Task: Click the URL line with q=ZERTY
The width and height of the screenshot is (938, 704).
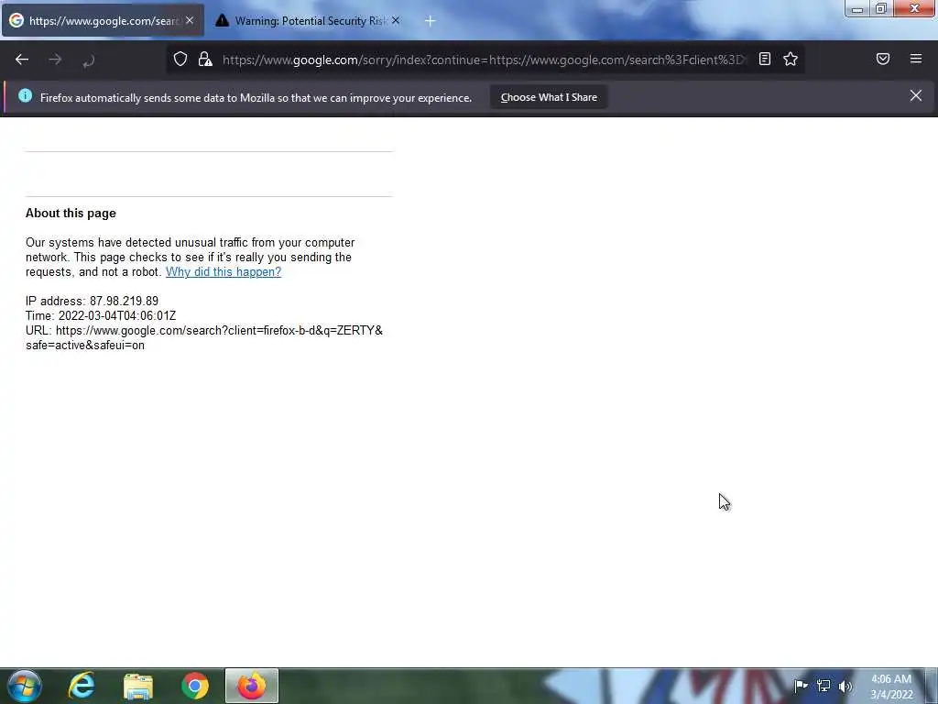Action: 204,330
